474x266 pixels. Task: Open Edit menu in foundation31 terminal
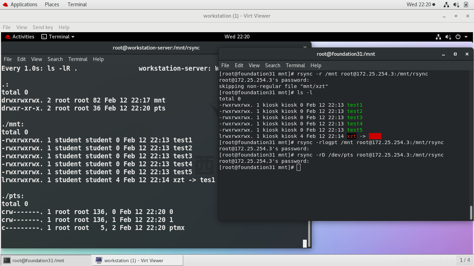(239, 65)
